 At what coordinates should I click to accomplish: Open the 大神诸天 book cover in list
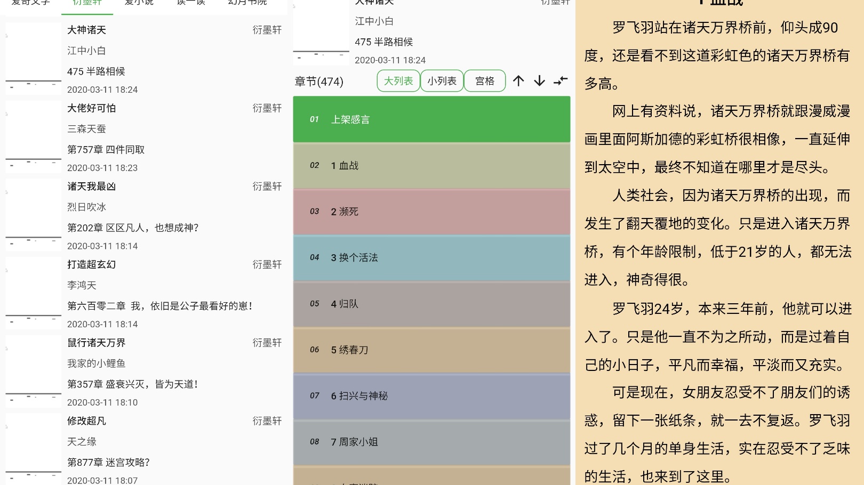click(33, 59)
